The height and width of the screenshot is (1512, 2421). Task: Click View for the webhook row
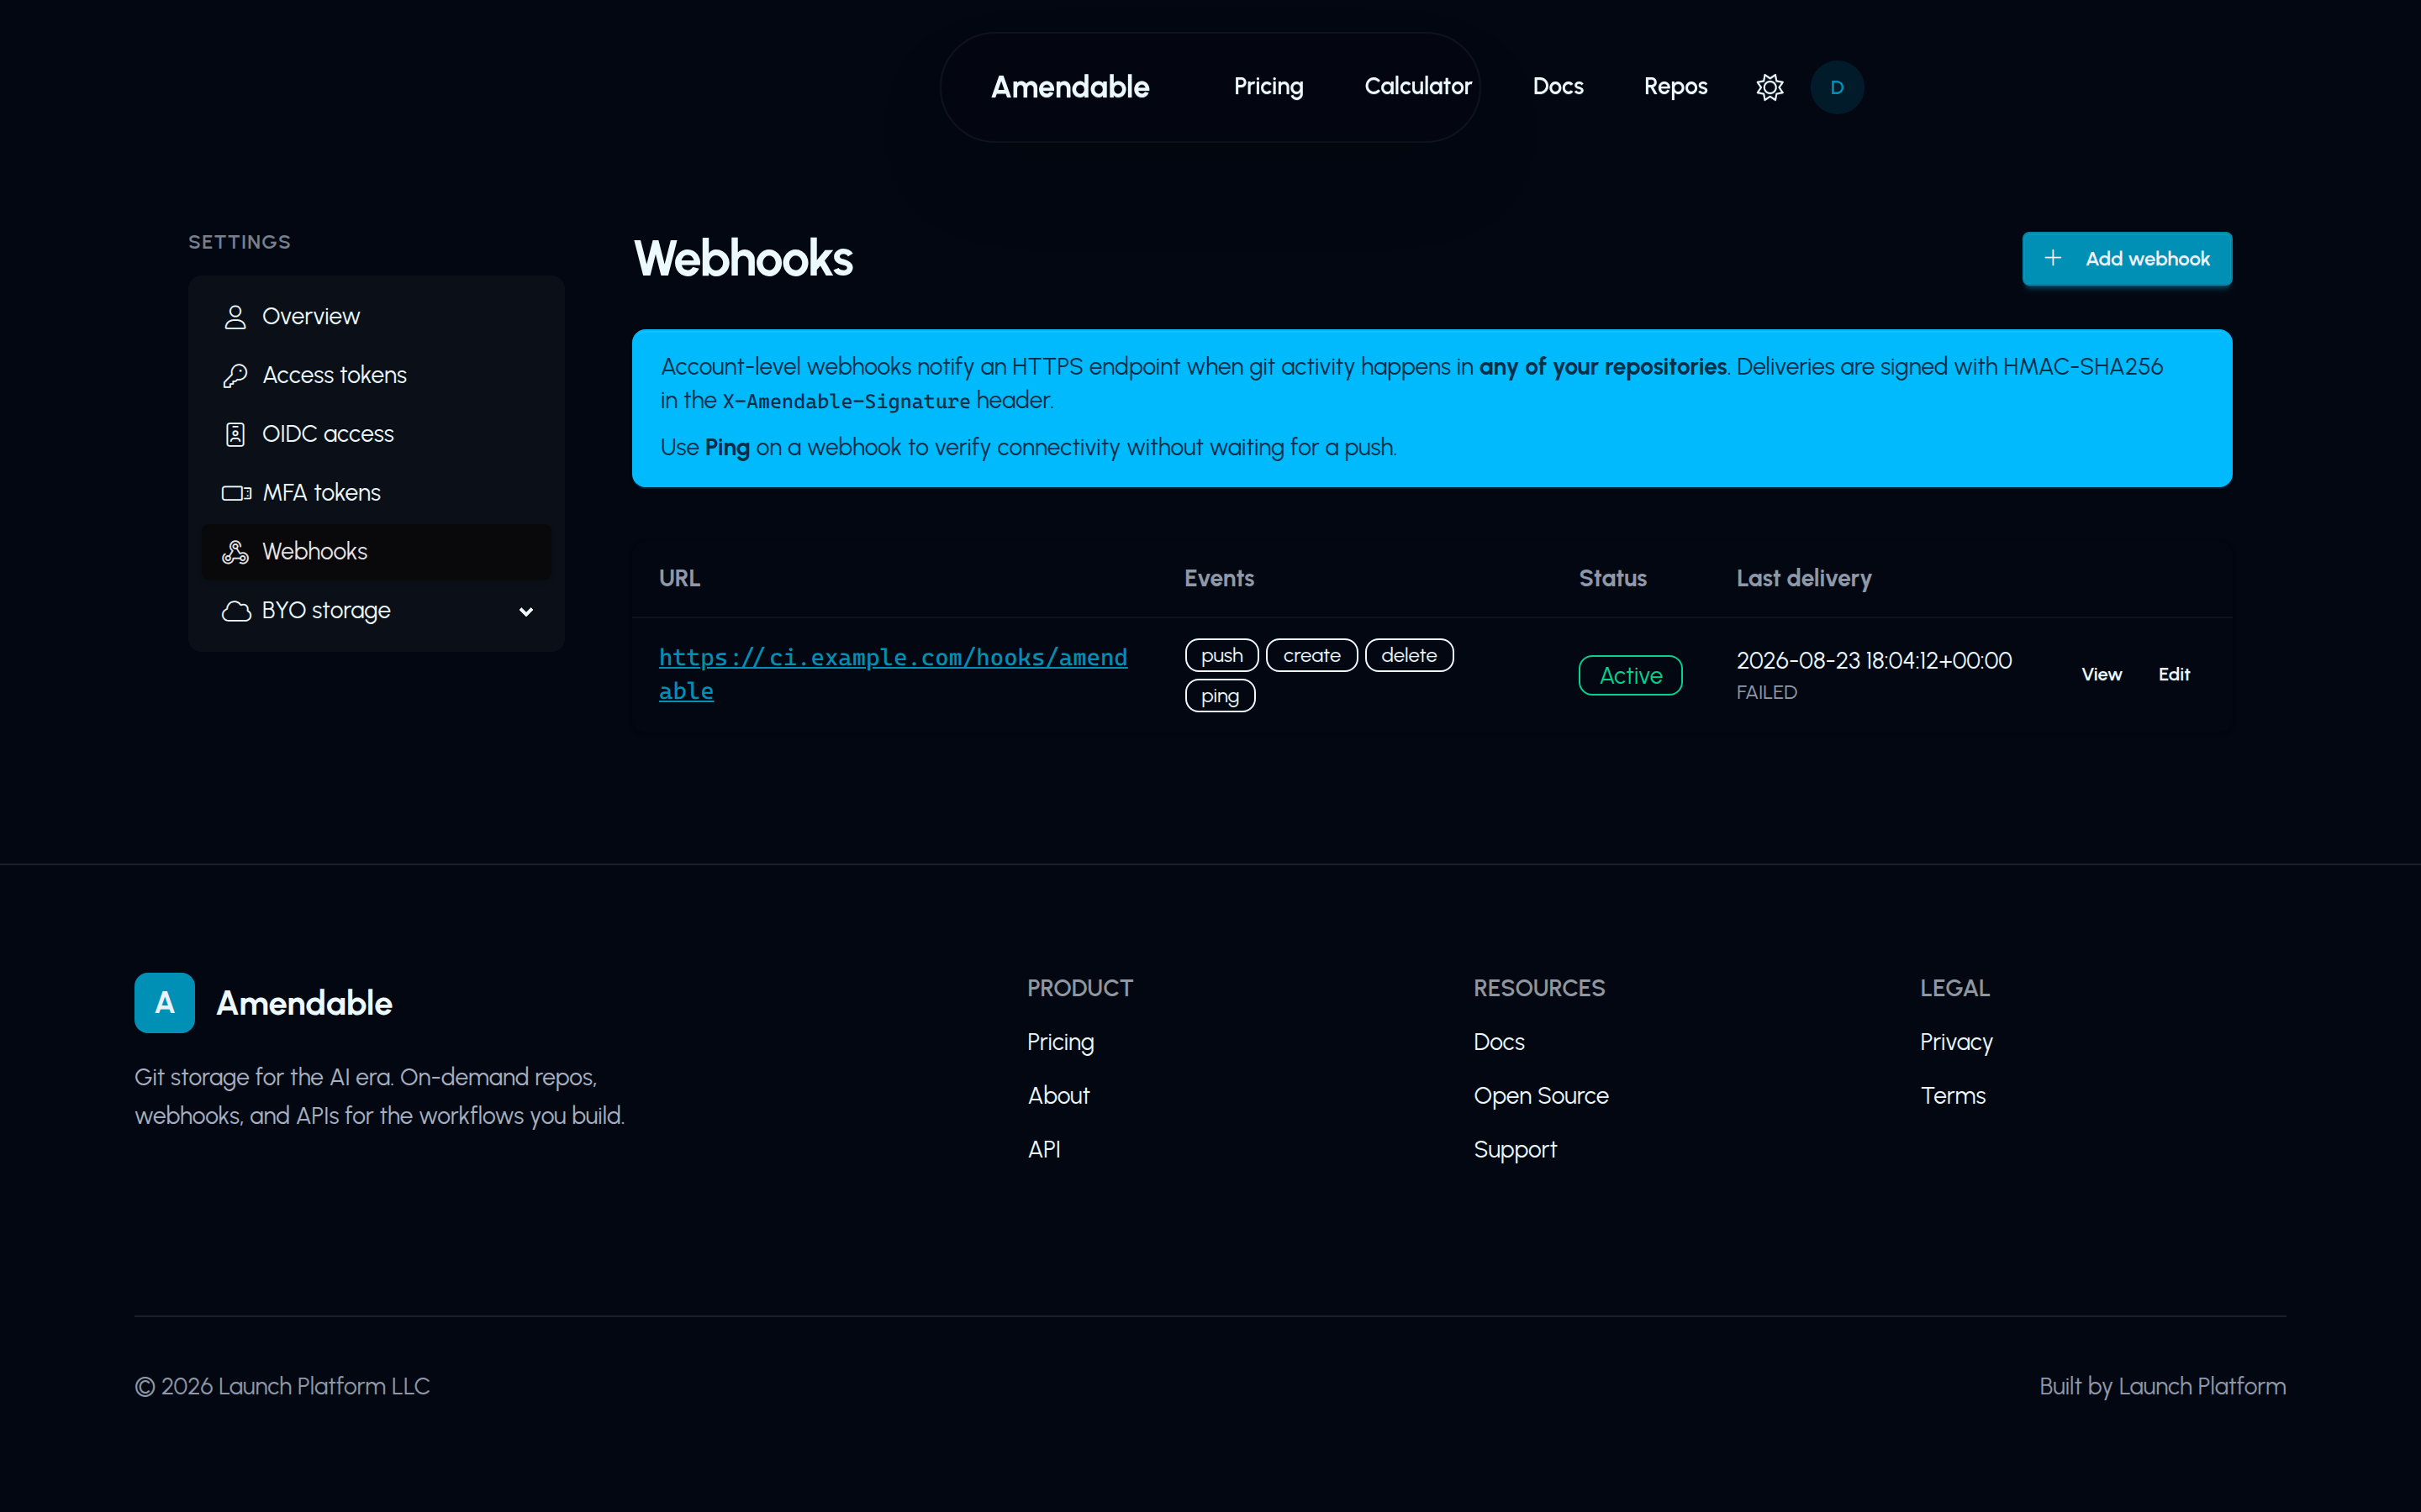point(2102,675)
